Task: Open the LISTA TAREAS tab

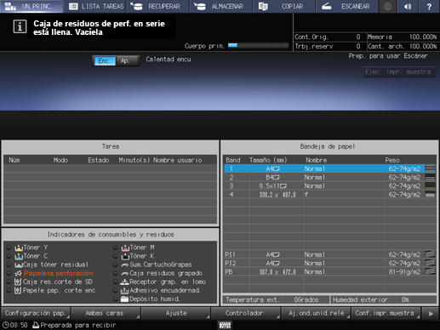Action: click(x=94, y=6)
